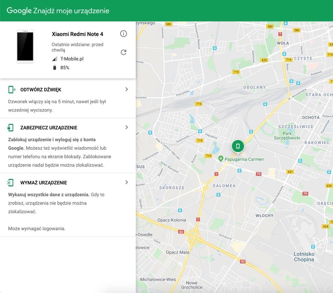Click the lock icon beside ZABEZPIECZ URZĄDZENIE
The image size is (333, 293).
pos(11,128)
